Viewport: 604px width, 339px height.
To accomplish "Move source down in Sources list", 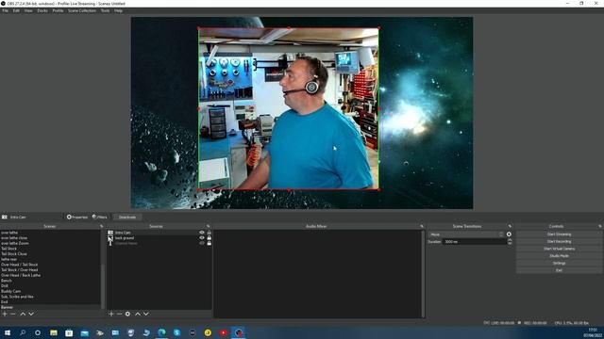I will pos(146,314).
